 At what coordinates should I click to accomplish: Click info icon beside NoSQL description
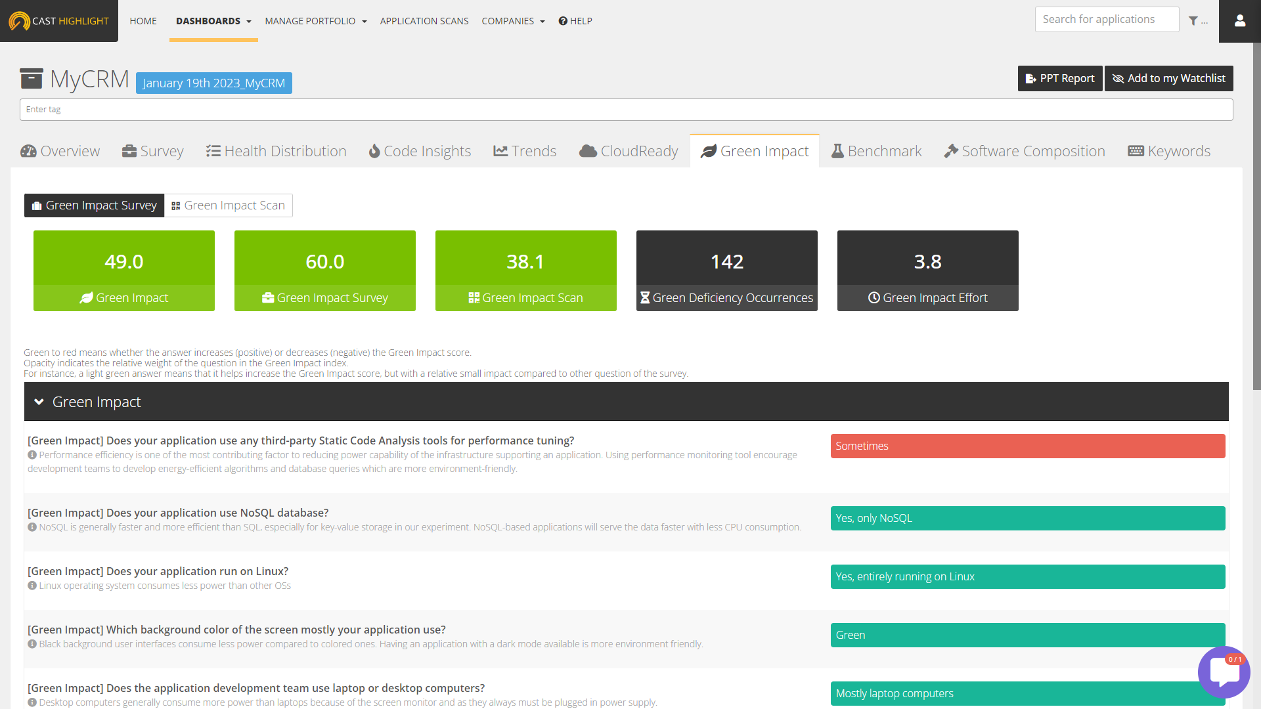pyautogui.click(x=32, y=527)
